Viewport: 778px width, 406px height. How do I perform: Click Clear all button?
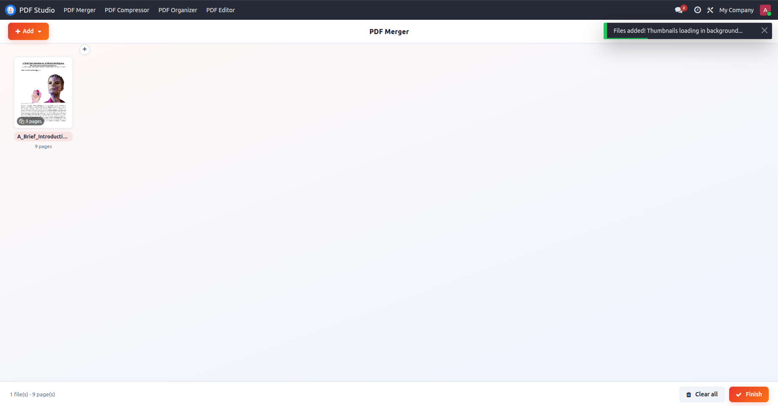[x=702, y=394]
